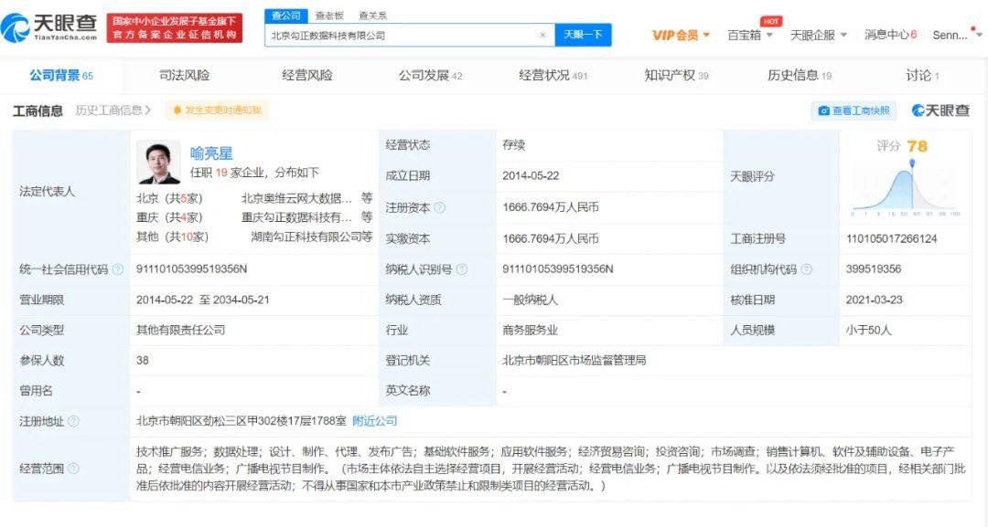The width and height of the screenshot is (988, 527).
Task: Click the 行业 value 商务服务业
Action: pos(530,330)
